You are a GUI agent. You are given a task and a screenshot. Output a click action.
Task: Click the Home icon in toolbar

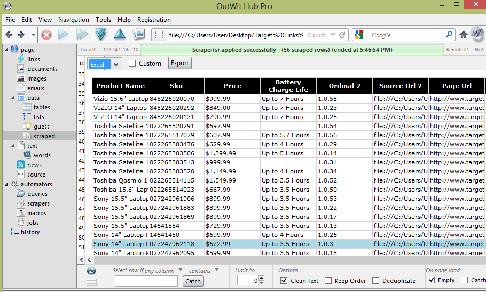tap(464, 35)
